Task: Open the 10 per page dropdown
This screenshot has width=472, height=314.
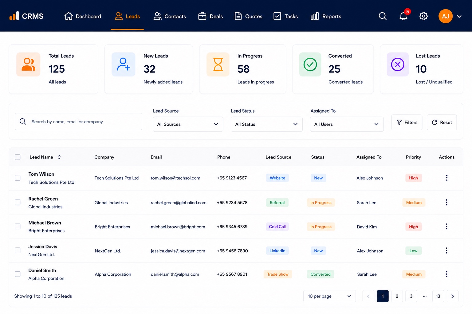Action: (x=330, y=296)
